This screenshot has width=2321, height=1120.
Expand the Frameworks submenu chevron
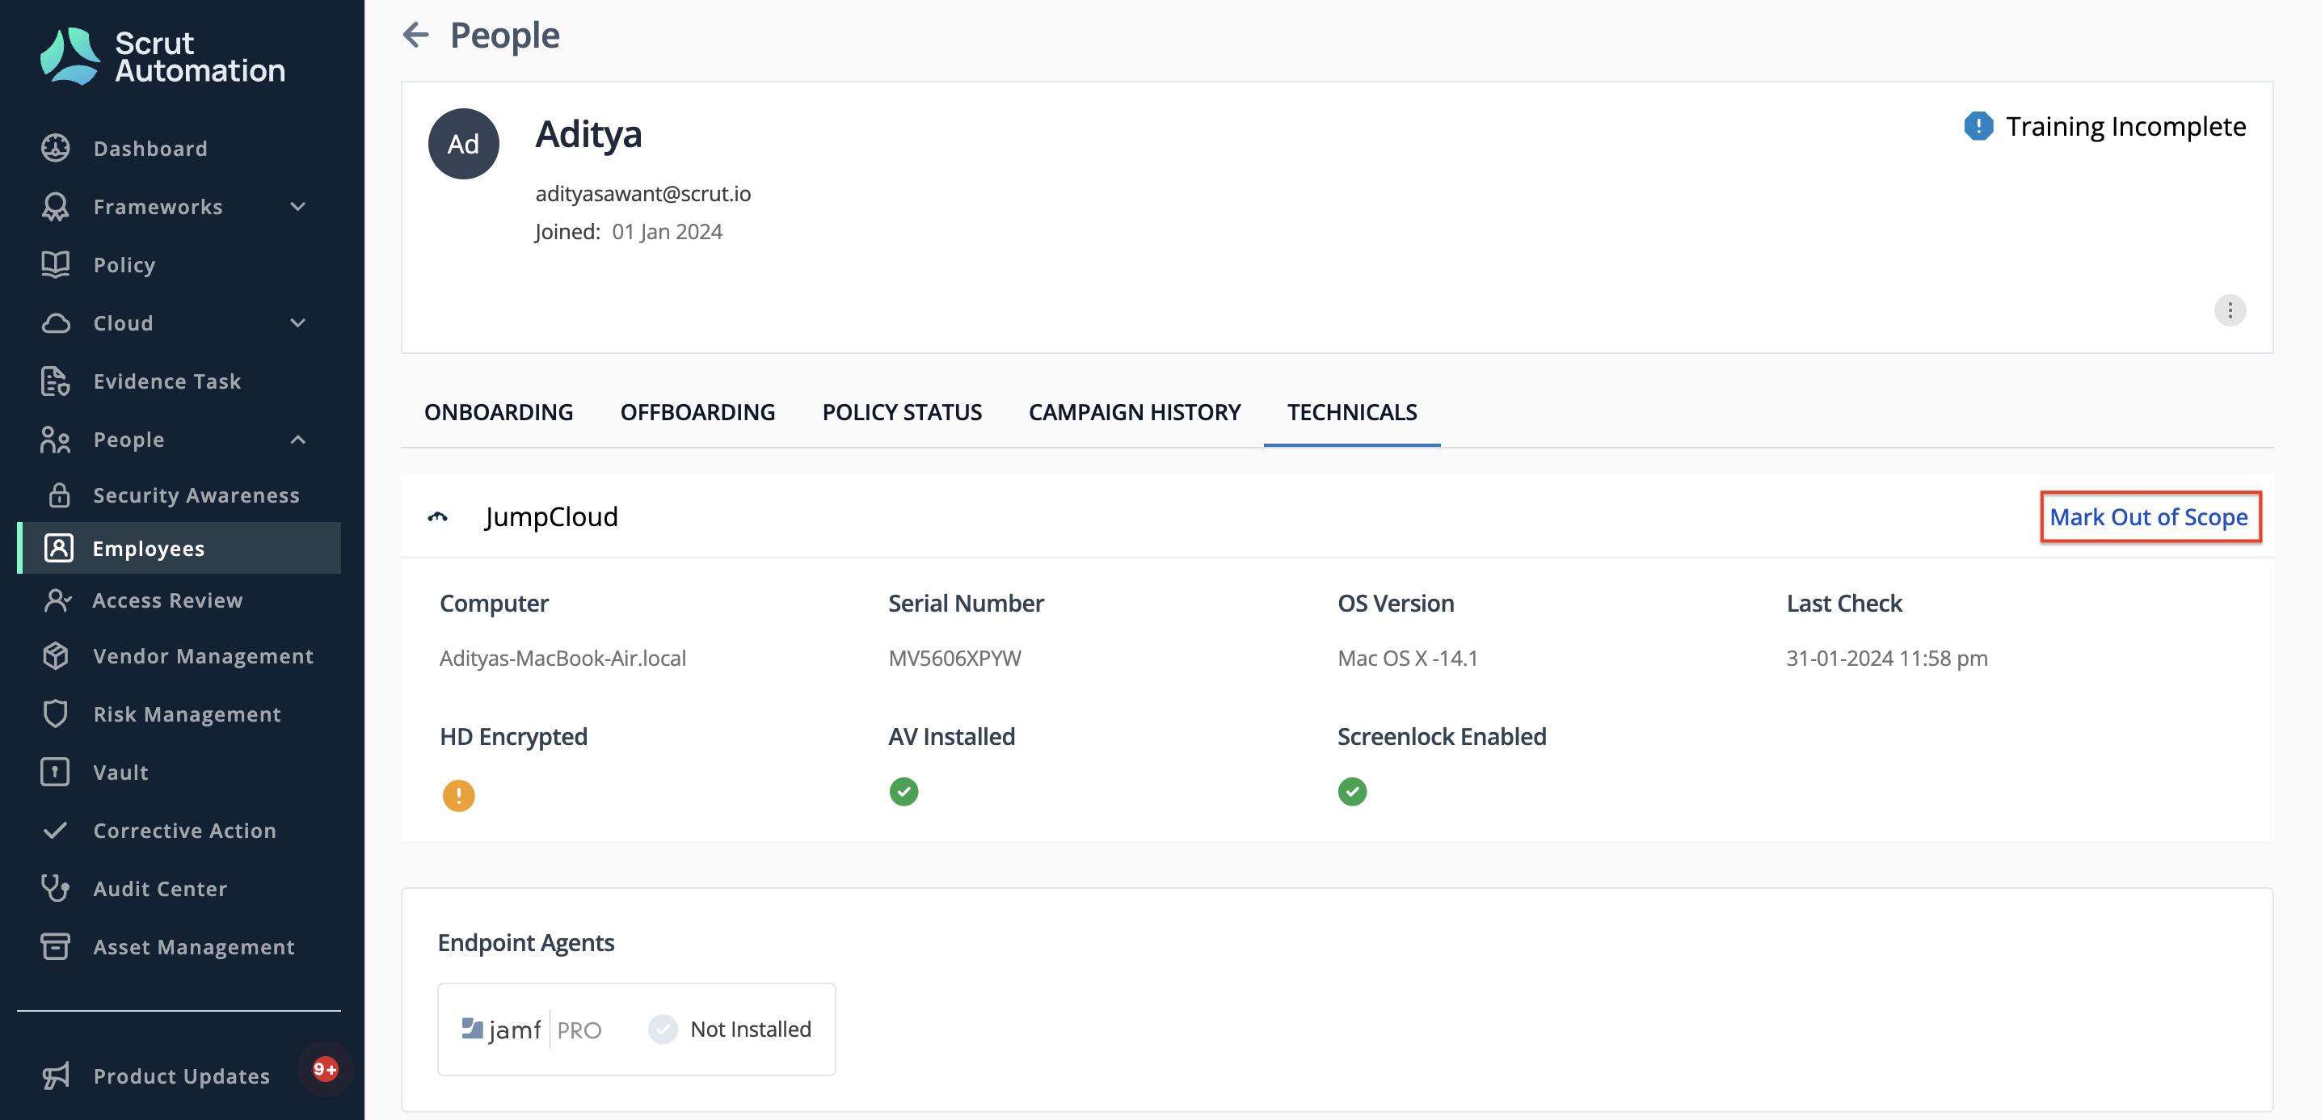point(298,206)
